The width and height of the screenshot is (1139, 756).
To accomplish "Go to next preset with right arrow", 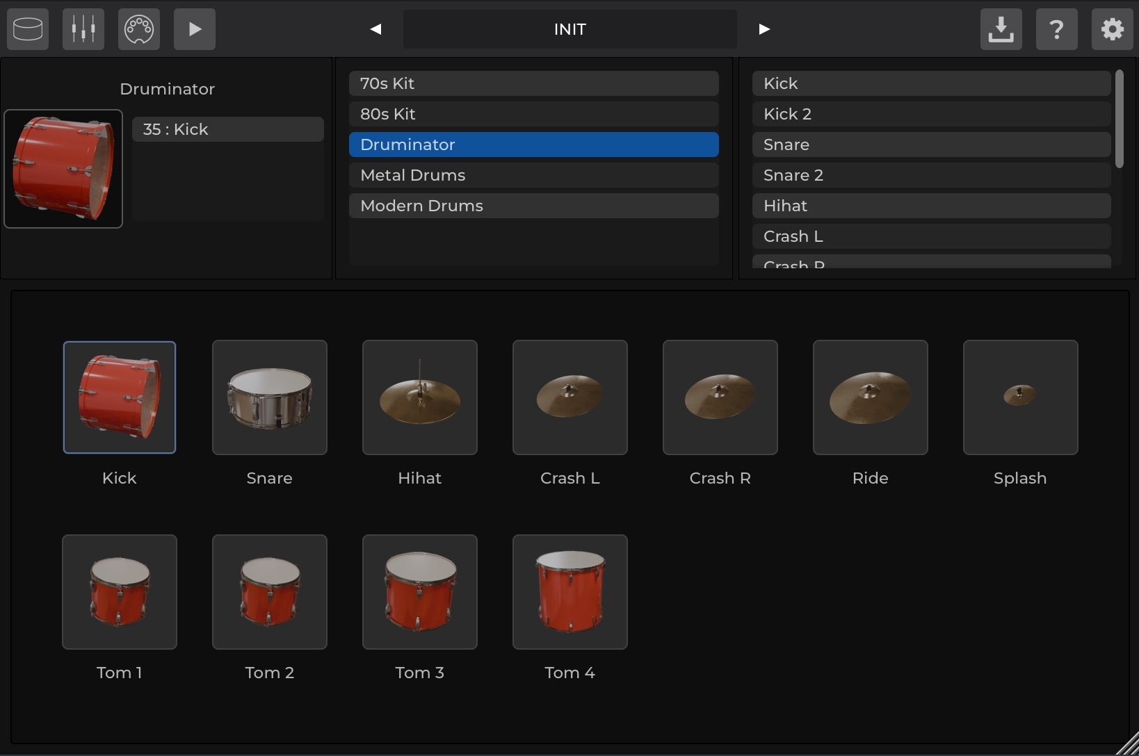I will pyautogui.click(x=764, y=29).
